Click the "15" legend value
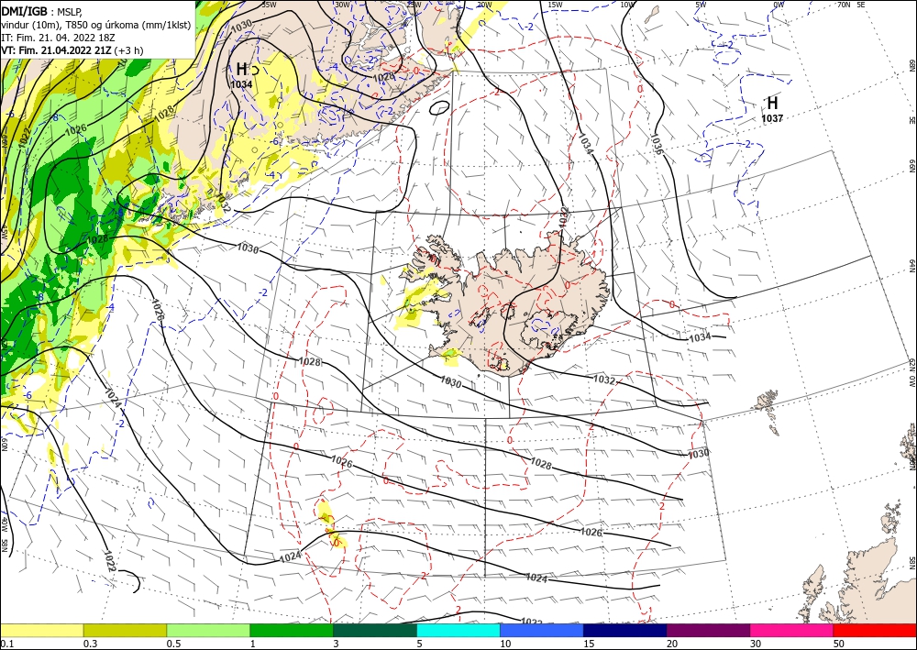The image size is (917, 650). point(589,644)
